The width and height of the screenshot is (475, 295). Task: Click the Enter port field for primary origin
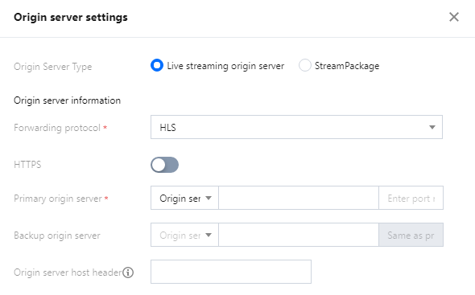pos(411,198)
